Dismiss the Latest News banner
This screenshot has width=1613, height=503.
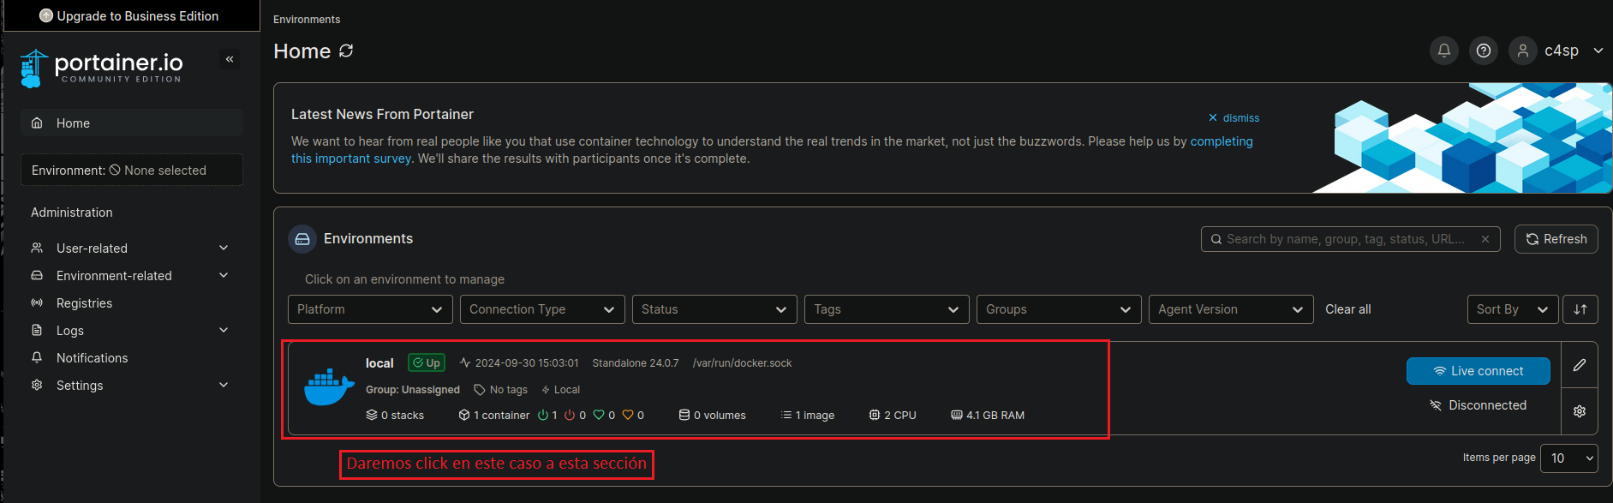click(1234, 118)
